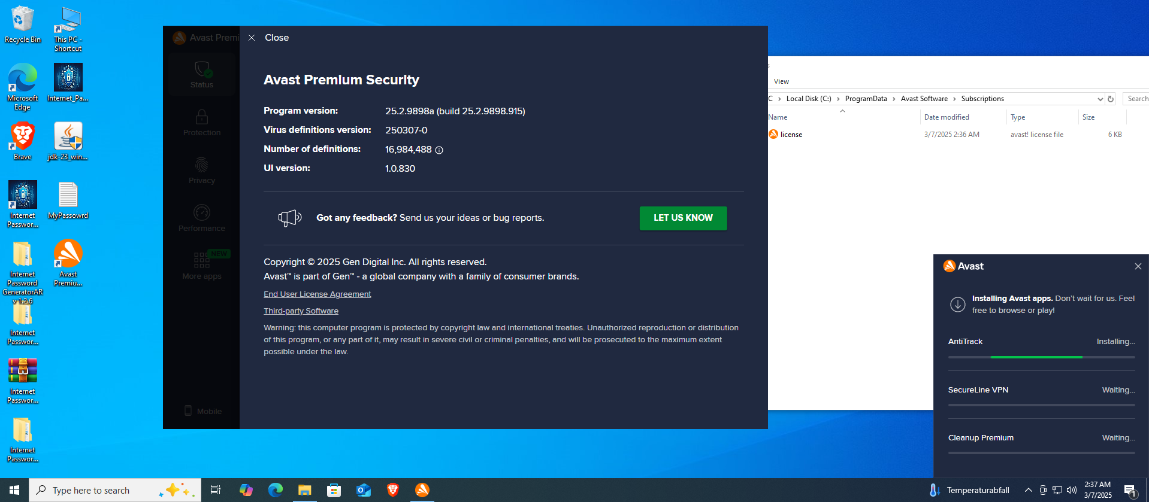Select Local Disk (C:) in address bar
1149x502 pixels.
(x=808, y=99)
